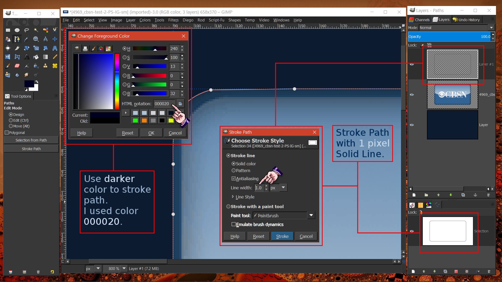
Task: Click Reset in Change Foreground Color dialog
Action: pyautogui.click(x=128, y=133)
